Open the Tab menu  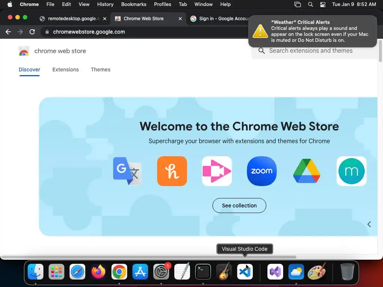[183, 4]
